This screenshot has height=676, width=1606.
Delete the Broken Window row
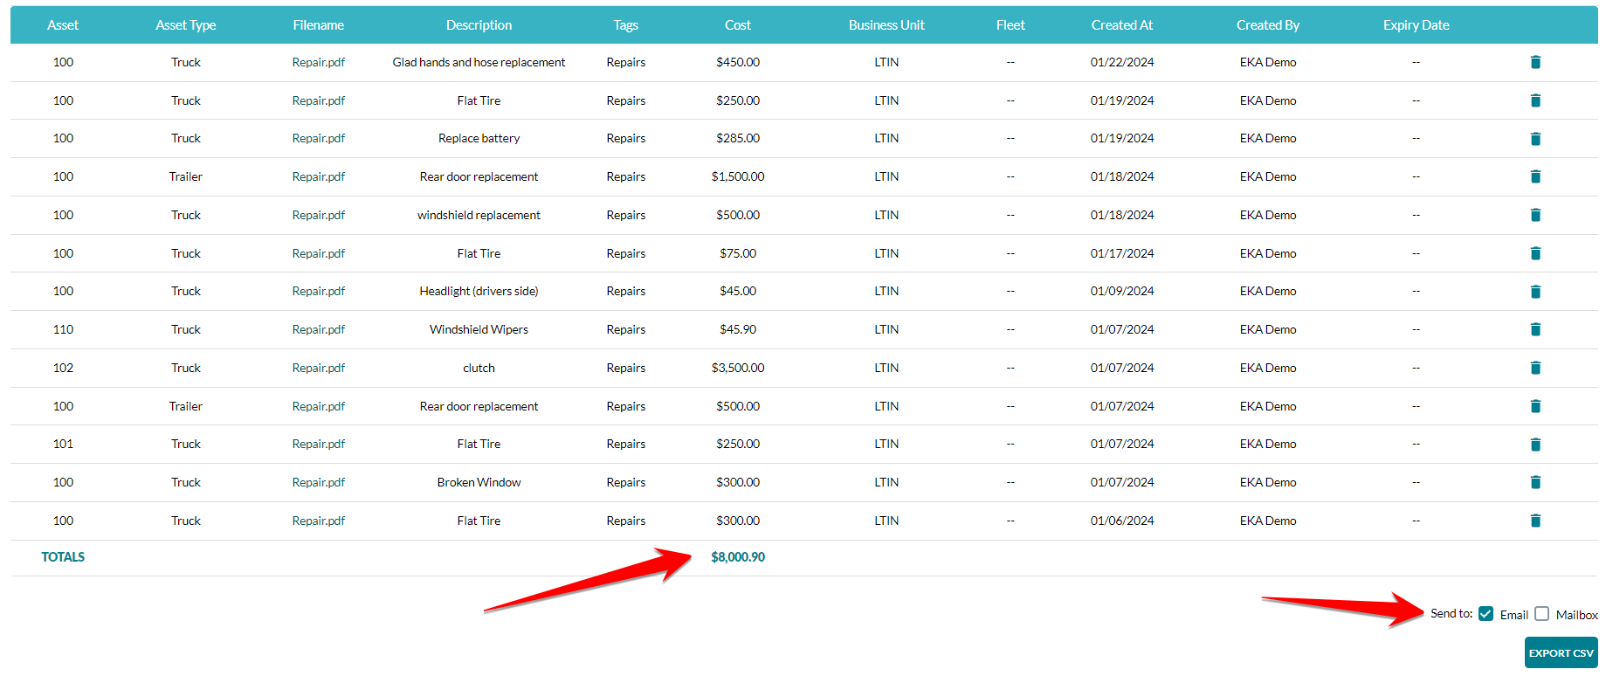coord(1535,482)
